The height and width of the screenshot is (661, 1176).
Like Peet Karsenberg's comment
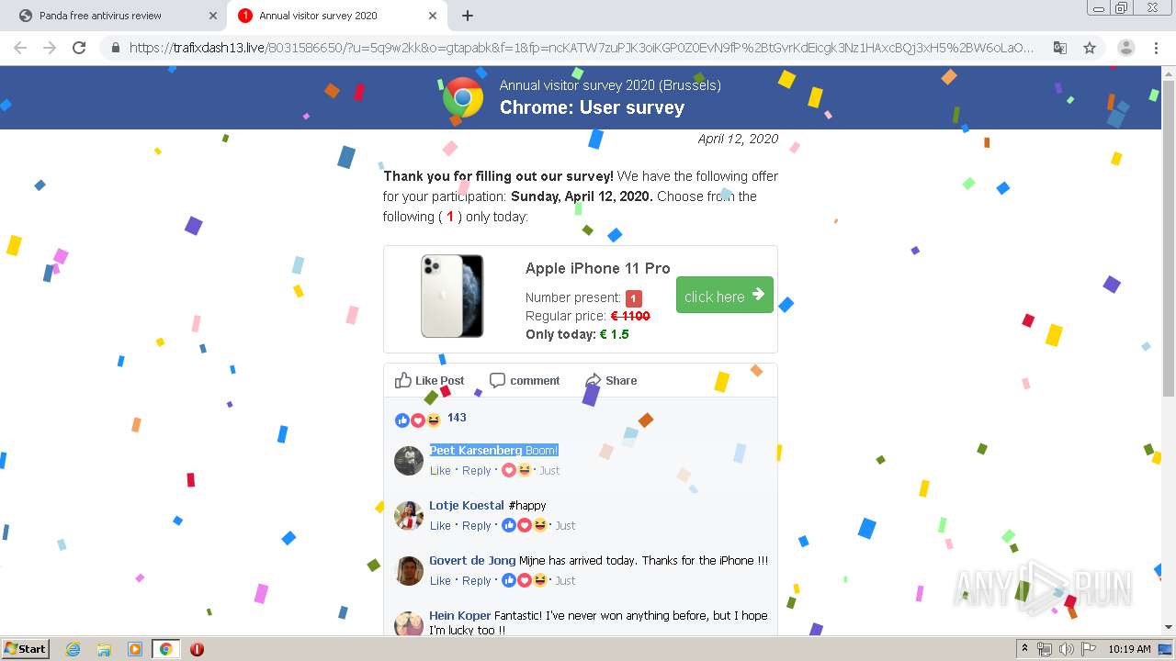[x=440, y=470]
